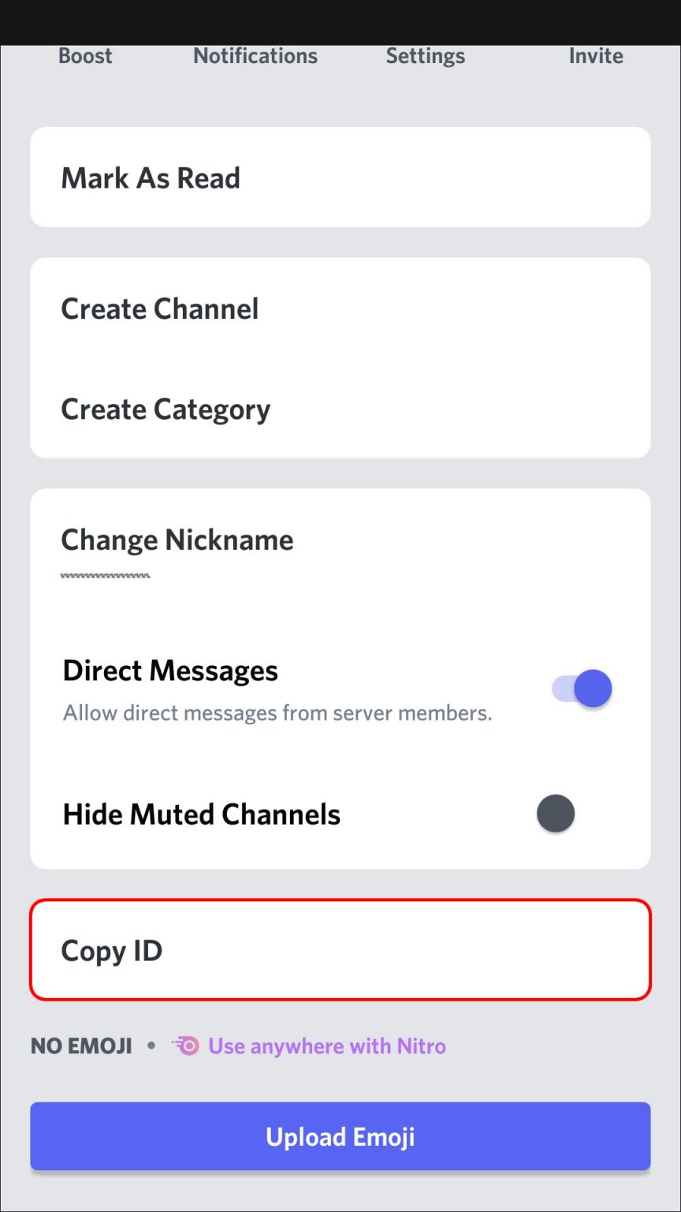The height and width of the screenshot is (1212, 681).
Task: Click the Nitro icon beside Use anywhere
Action: tap(186, 1046)
